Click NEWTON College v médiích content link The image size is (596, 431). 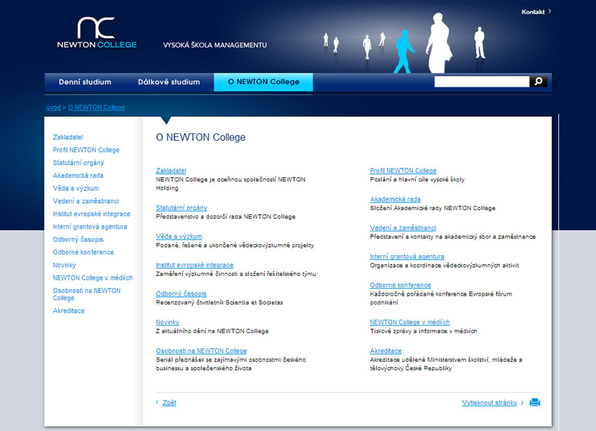(410, 322)
